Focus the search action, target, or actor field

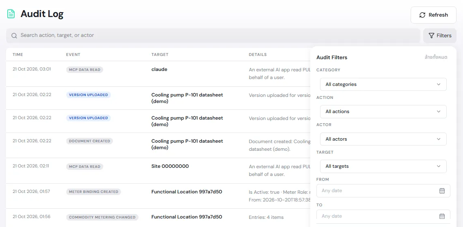213,35
